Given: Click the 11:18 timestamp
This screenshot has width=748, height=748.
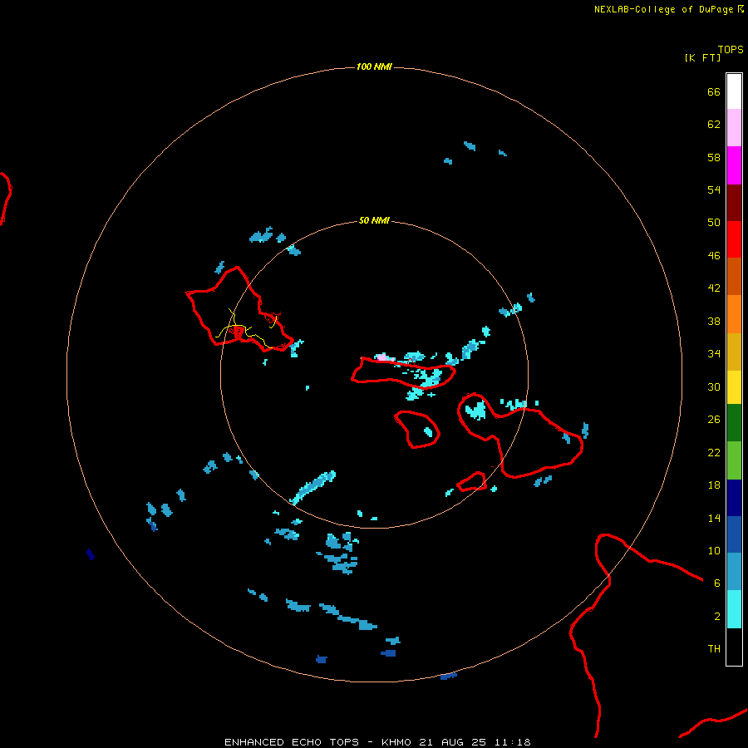Looking at the screenshot, I should [x=513, y=742].
